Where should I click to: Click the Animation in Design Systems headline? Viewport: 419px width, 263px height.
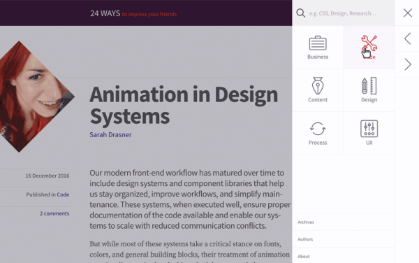[x=184, y=105]
